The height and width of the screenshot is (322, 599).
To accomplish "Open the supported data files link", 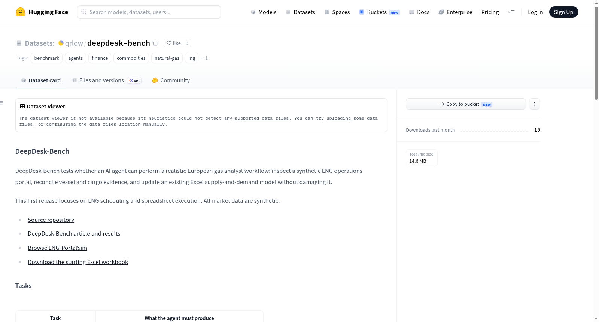I will (x=262, y=118).
